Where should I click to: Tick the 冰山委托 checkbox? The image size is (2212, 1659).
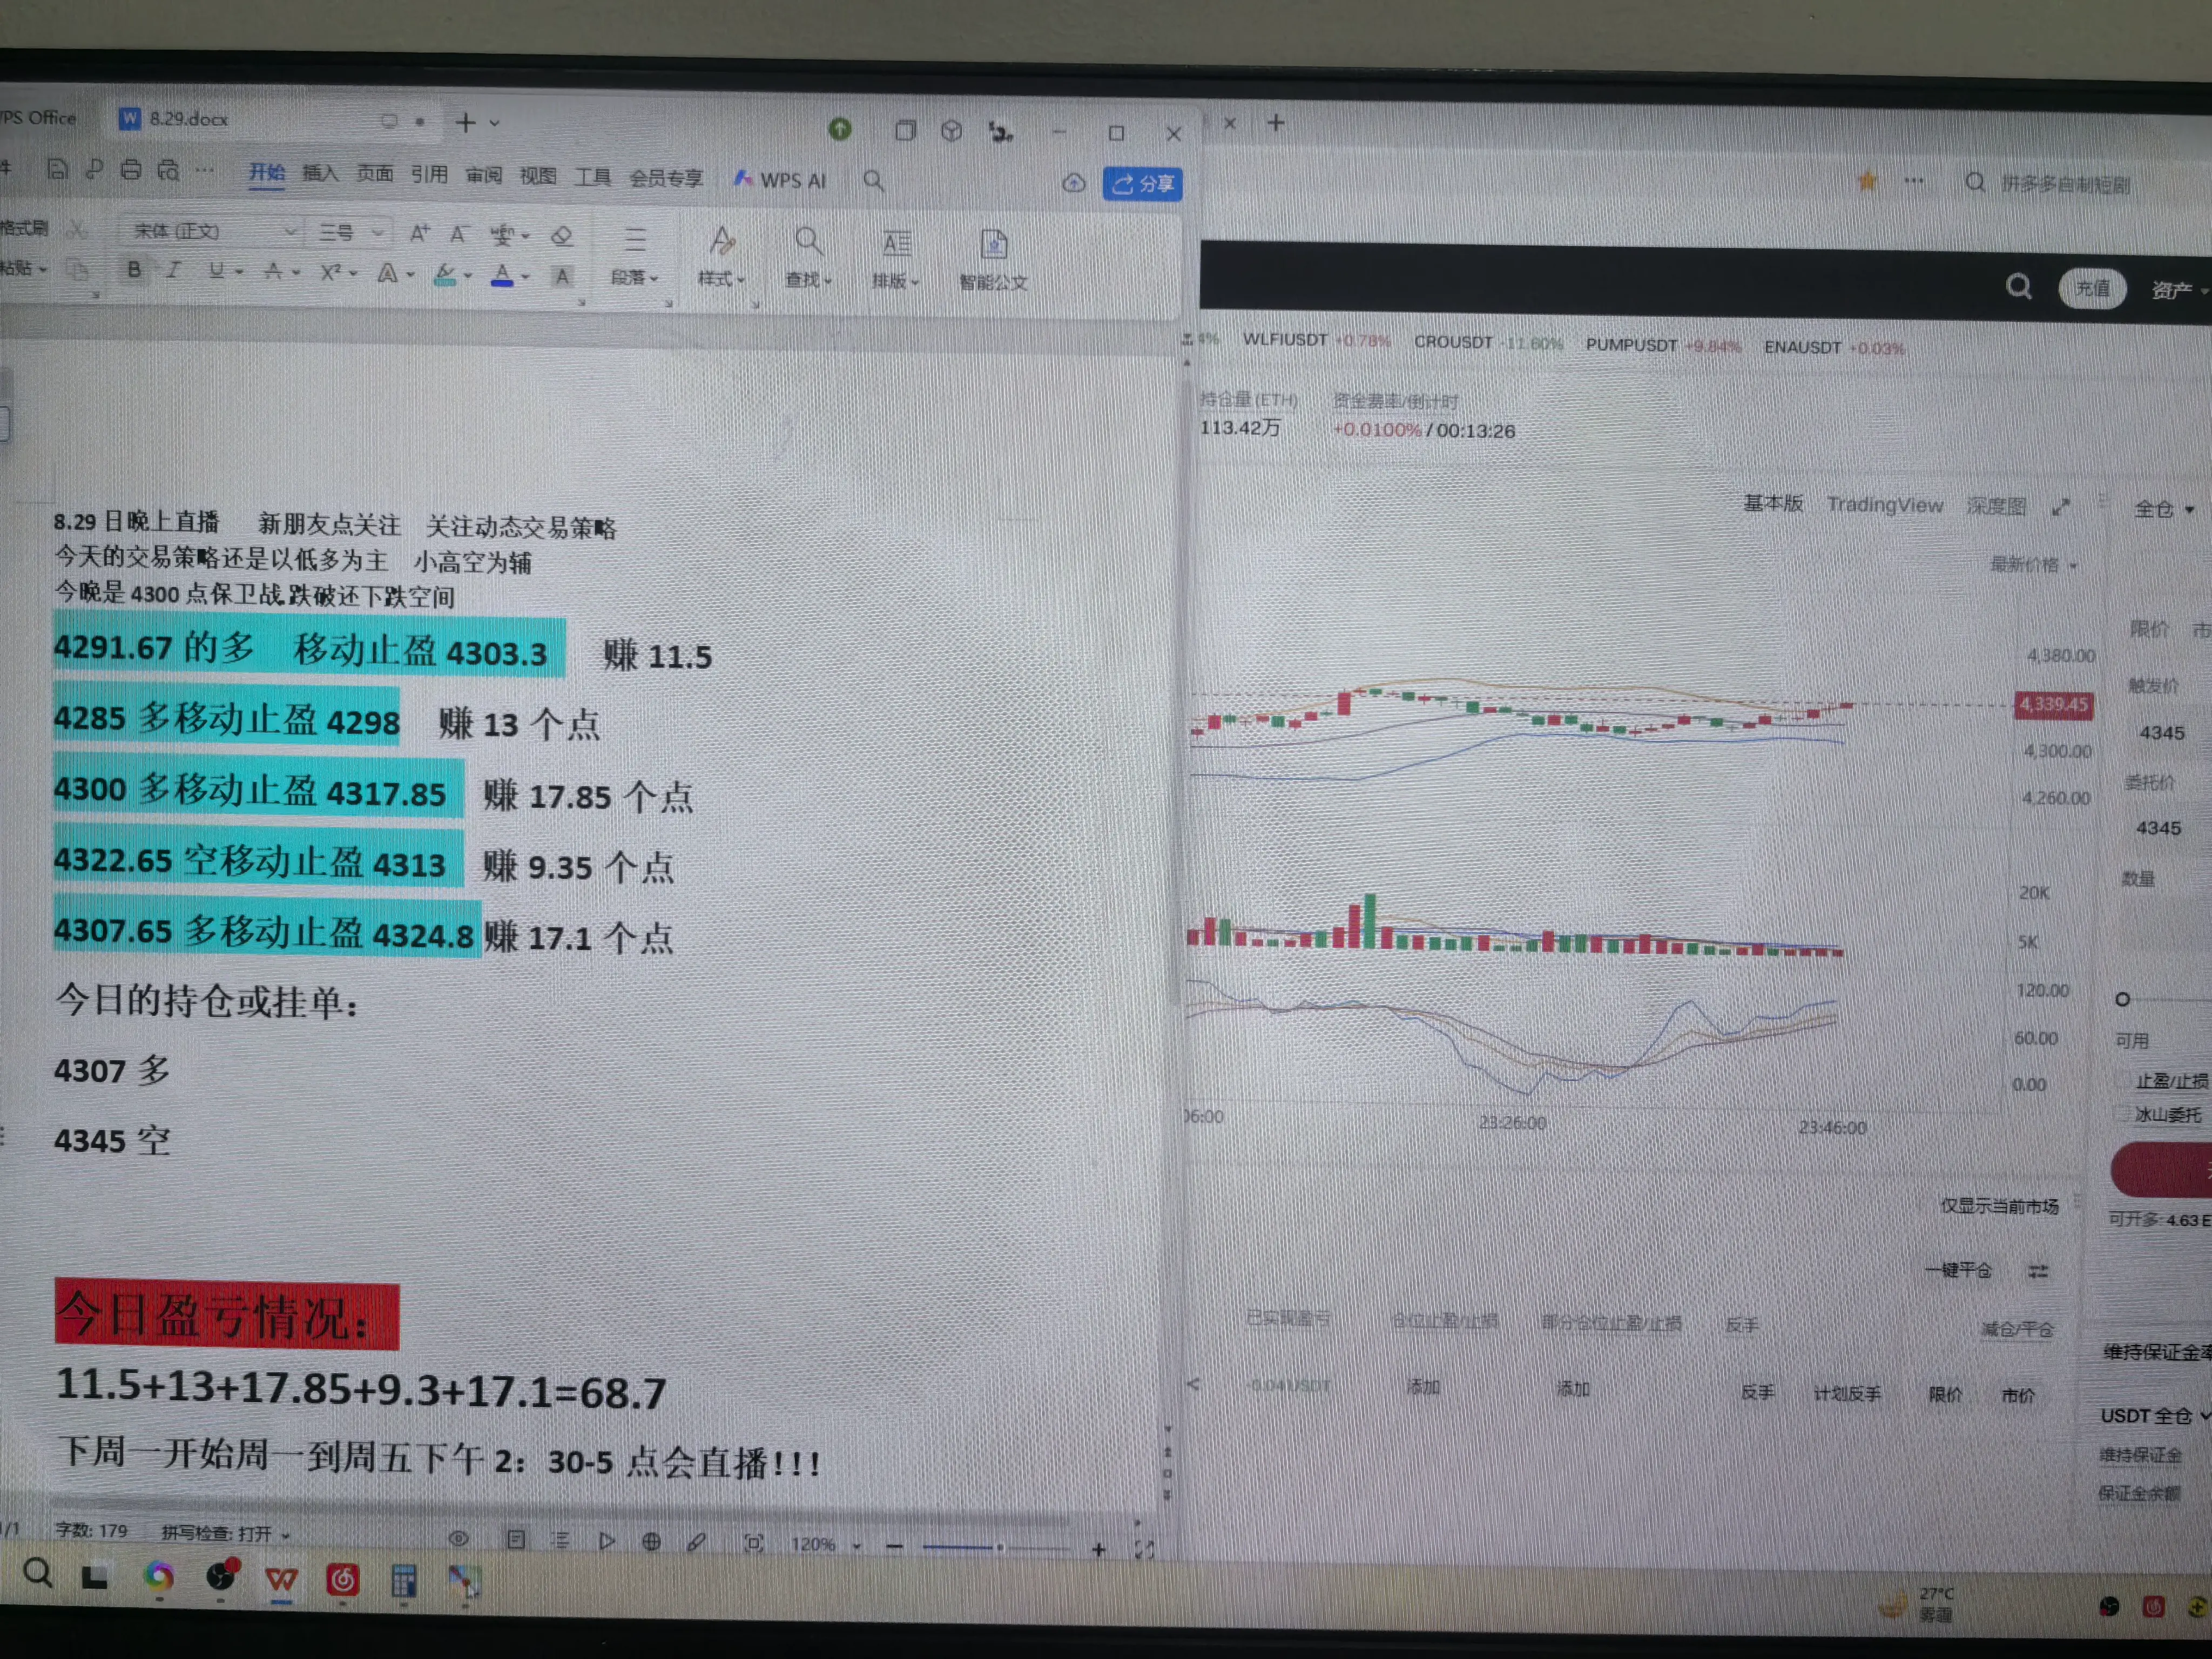pyautogui.click(x=2122, y=1113)
